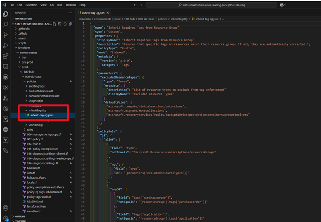Click the 000-alz-base breadcrumb segment

[146, 19]
